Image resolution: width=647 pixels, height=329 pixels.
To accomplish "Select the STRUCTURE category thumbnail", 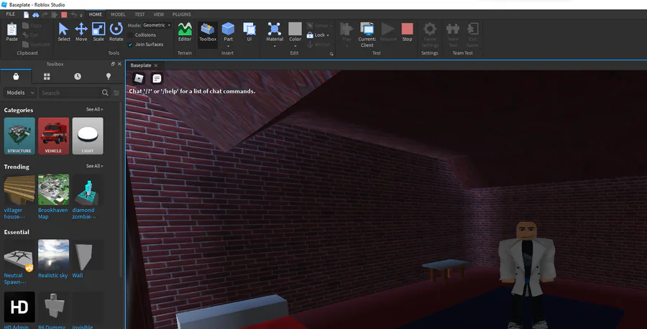I will pos(19,136).
